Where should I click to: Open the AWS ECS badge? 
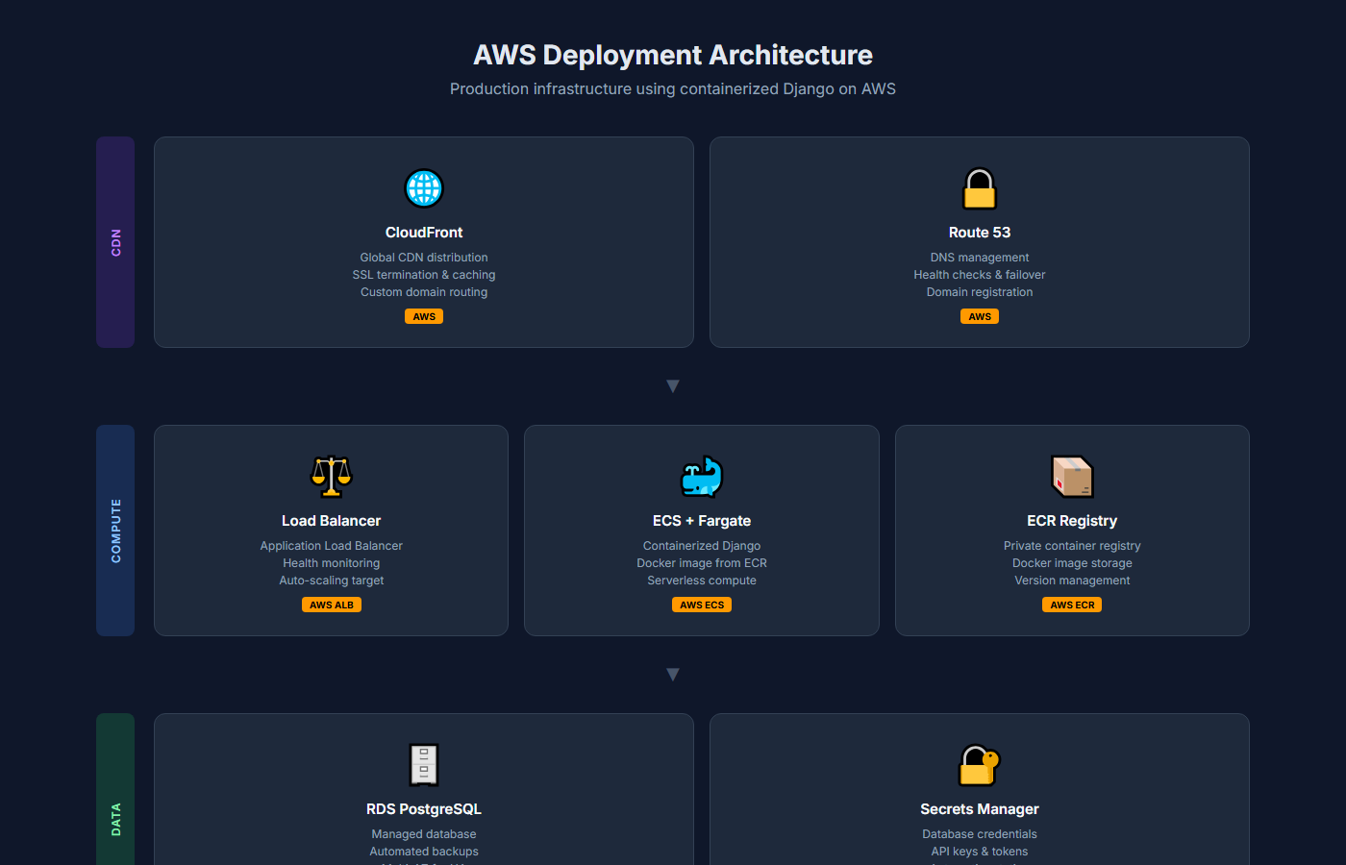pos(702,605)
